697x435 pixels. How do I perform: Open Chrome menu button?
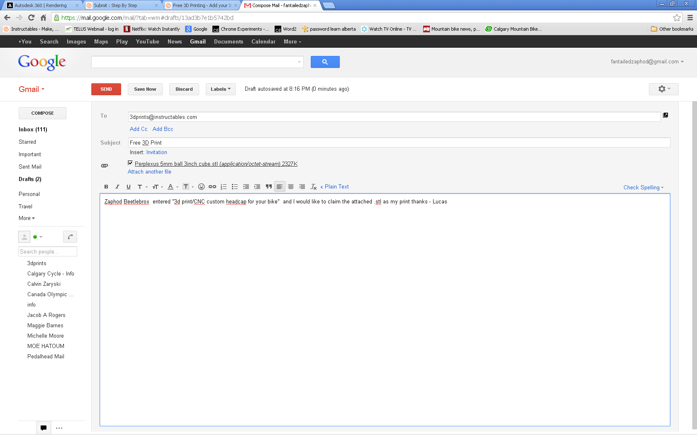690,17
